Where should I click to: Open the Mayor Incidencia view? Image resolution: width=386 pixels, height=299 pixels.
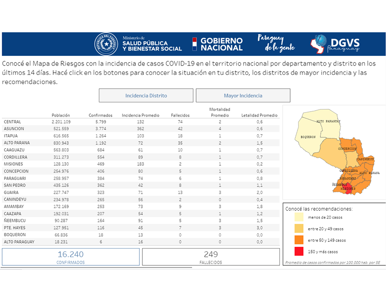coord(243,96)
